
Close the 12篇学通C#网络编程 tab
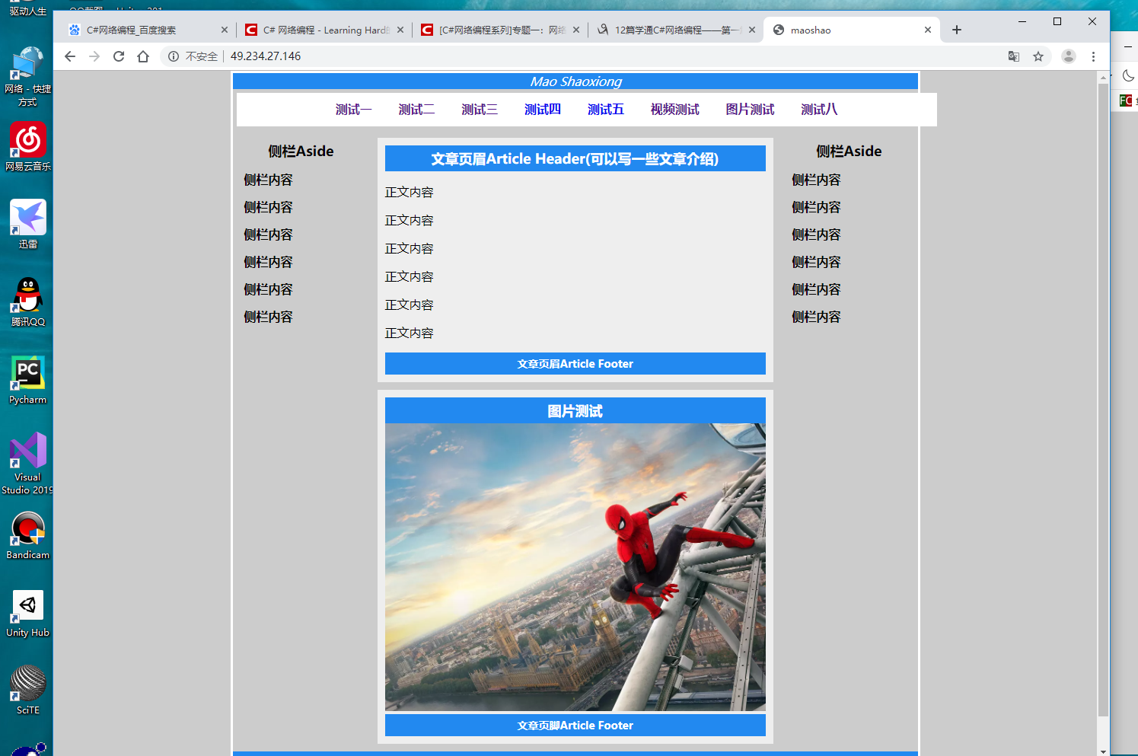[x=752, y=30]
